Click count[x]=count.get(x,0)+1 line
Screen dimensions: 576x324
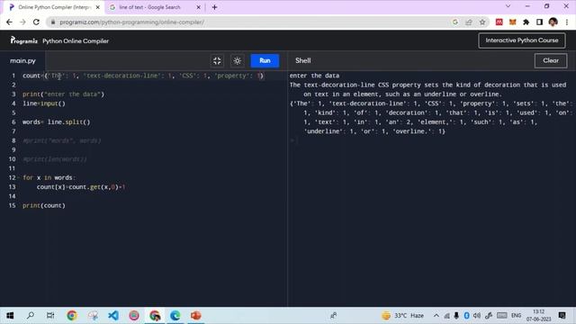[81, 187]
